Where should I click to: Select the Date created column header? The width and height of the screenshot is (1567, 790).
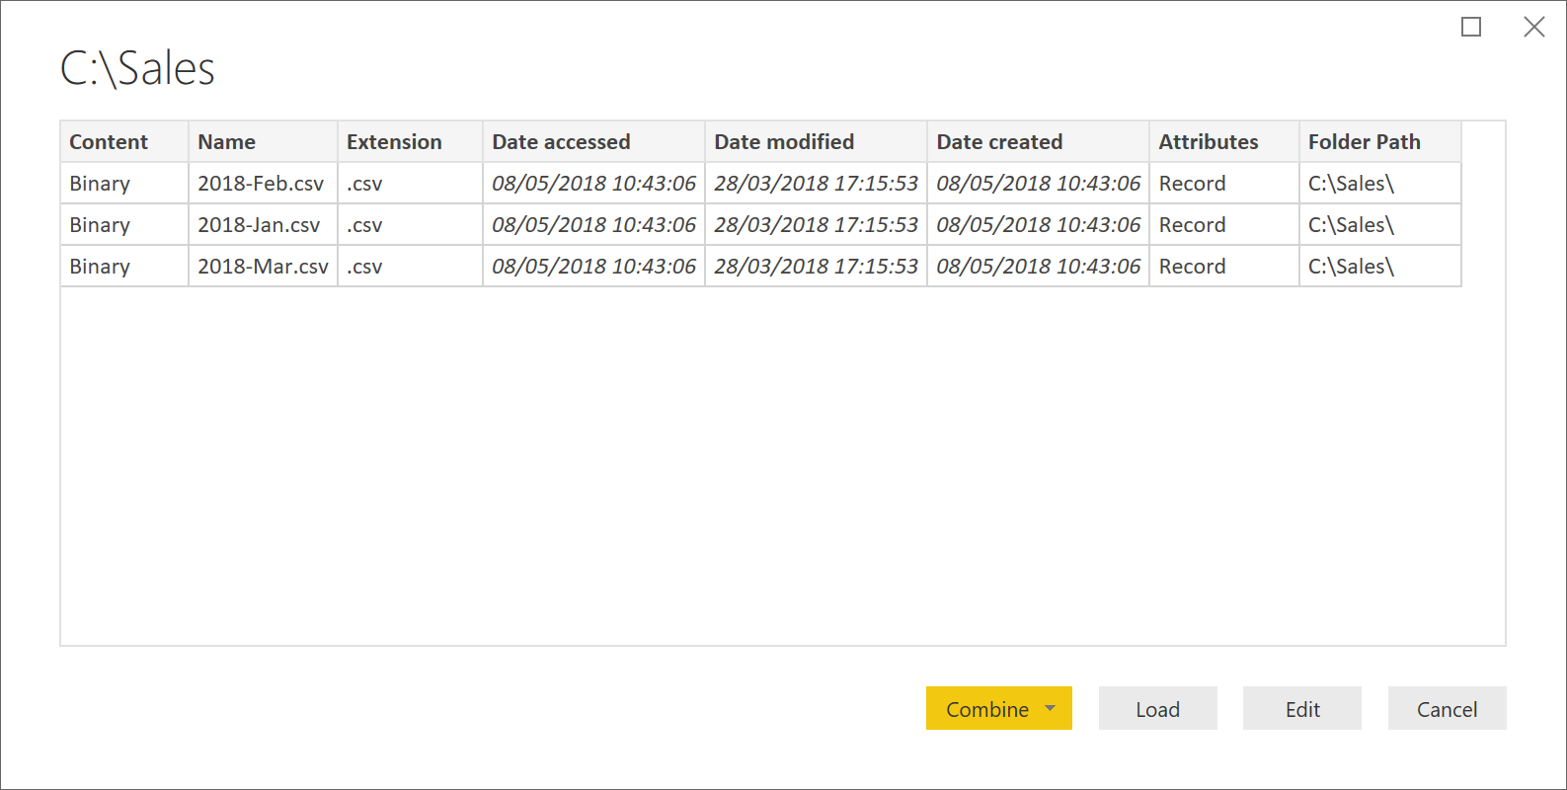1038,141
